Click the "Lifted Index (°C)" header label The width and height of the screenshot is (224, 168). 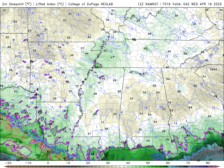pos(50,4)
